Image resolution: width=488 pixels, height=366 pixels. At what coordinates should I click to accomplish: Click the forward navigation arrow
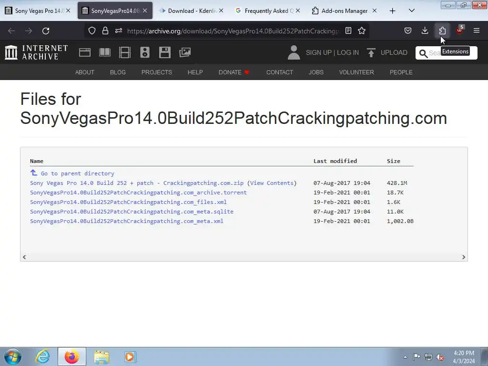pyautogui.click(x=29, y=31)
